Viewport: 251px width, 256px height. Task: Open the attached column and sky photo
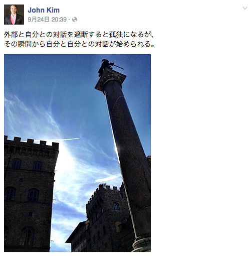point(77,153)
